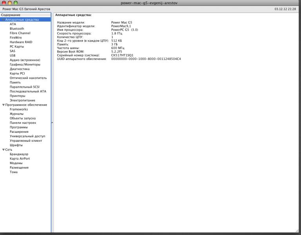The height and width of the screenshot is (235, 301).
Task: Click the sidebar splitter handle
Action: point(52,123)
